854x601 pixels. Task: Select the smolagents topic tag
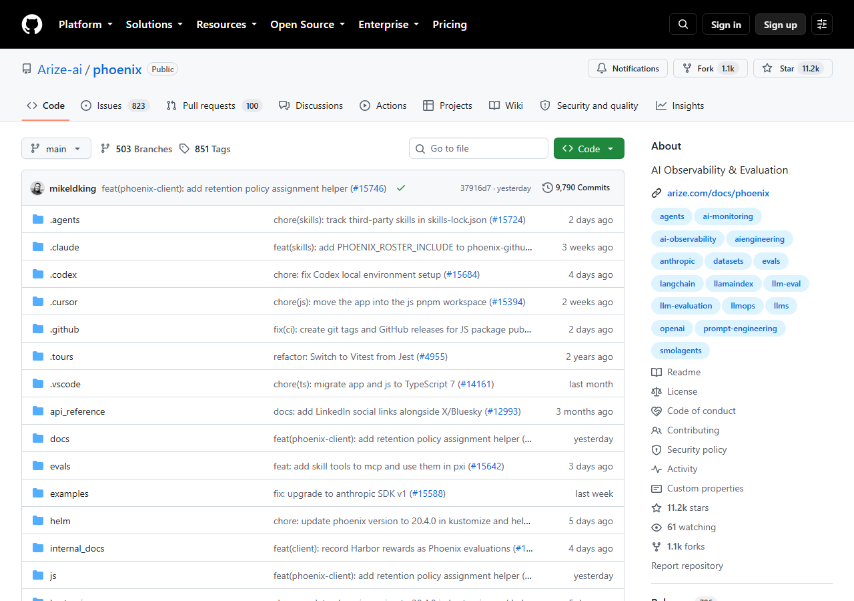pos(681,350)
